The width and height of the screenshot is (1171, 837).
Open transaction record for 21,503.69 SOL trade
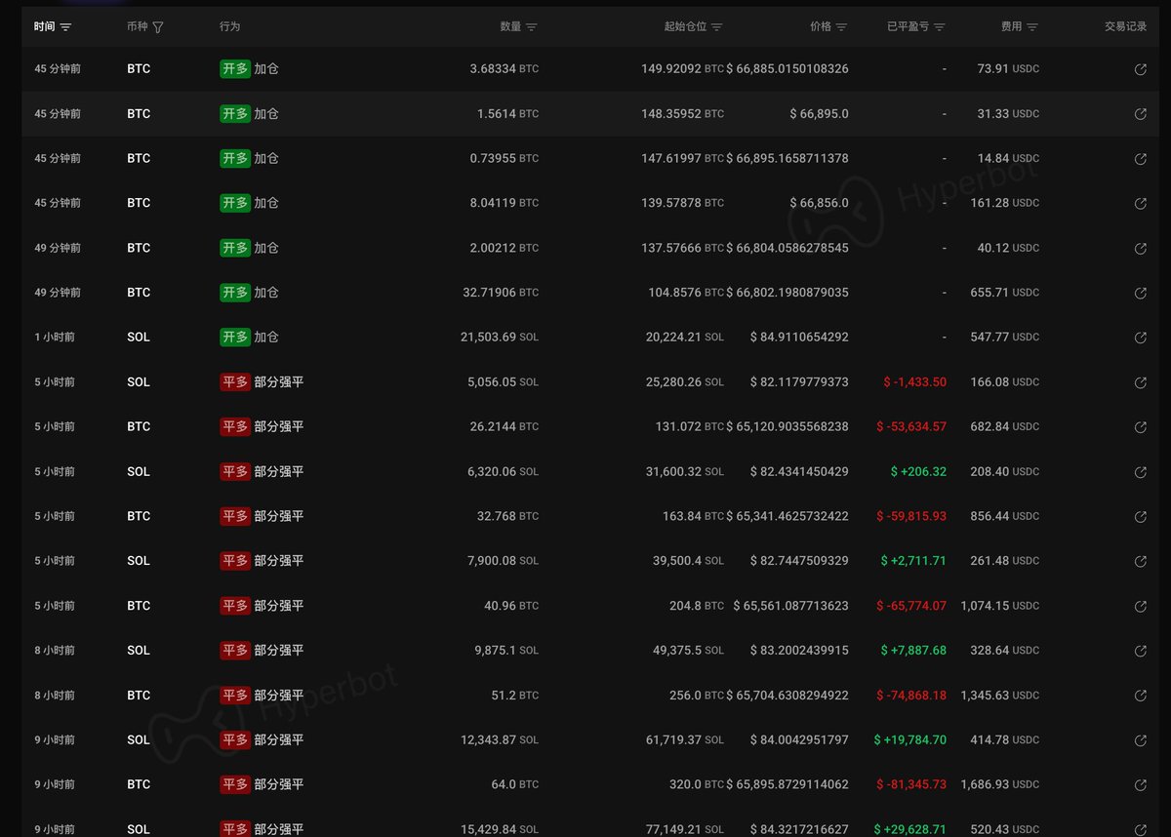pyautogui.click(x=1140, y=338)
